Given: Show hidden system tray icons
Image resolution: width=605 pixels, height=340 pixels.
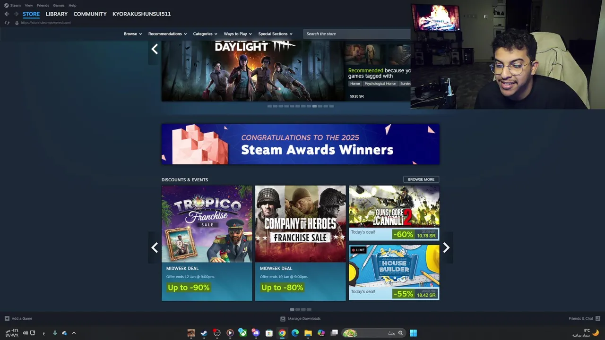Looking at the screenshot, I should coord(74,333).
